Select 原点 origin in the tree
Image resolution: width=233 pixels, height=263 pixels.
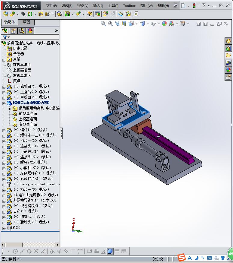pyautogui.click(x=17, y=81)
